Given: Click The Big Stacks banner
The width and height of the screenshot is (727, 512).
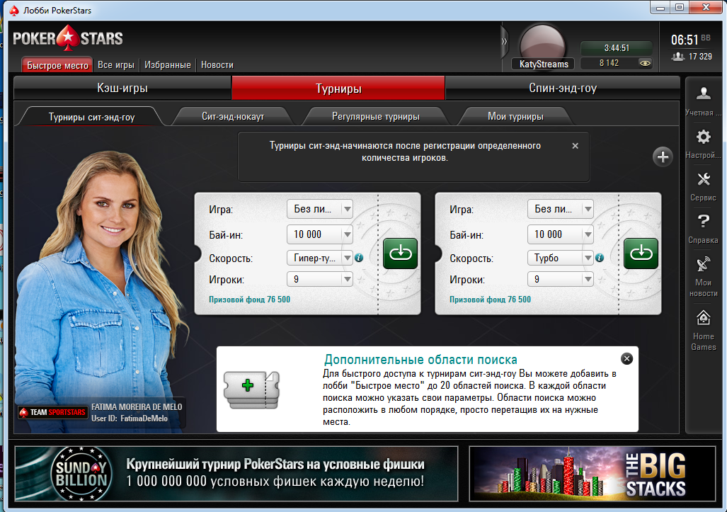Looking at the screenshot, I should pos(592,474).
